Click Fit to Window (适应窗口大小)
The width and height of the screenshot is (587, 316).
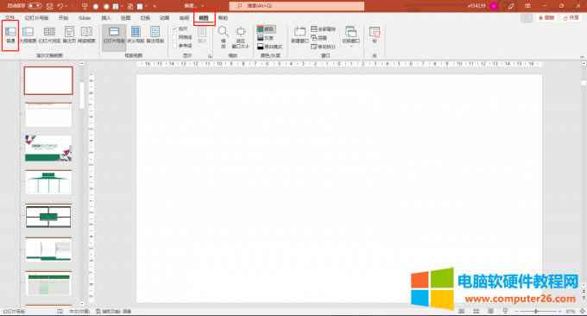click(x=241, y=37)
